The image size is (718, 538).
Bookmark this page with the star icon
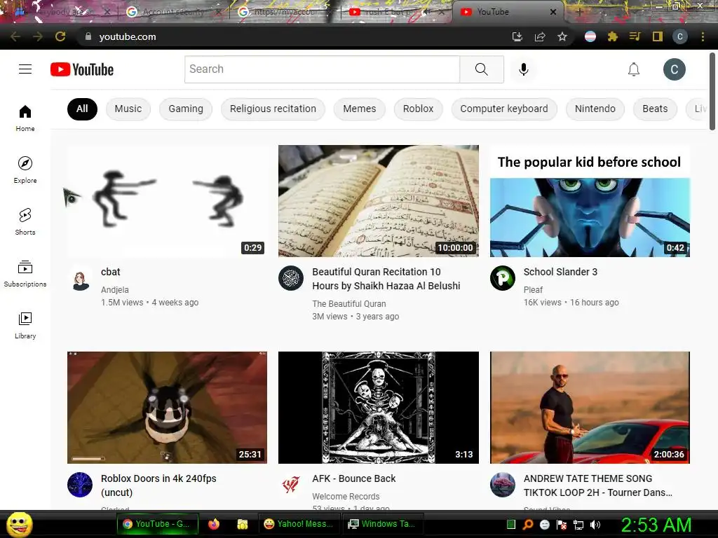[562, 36]
